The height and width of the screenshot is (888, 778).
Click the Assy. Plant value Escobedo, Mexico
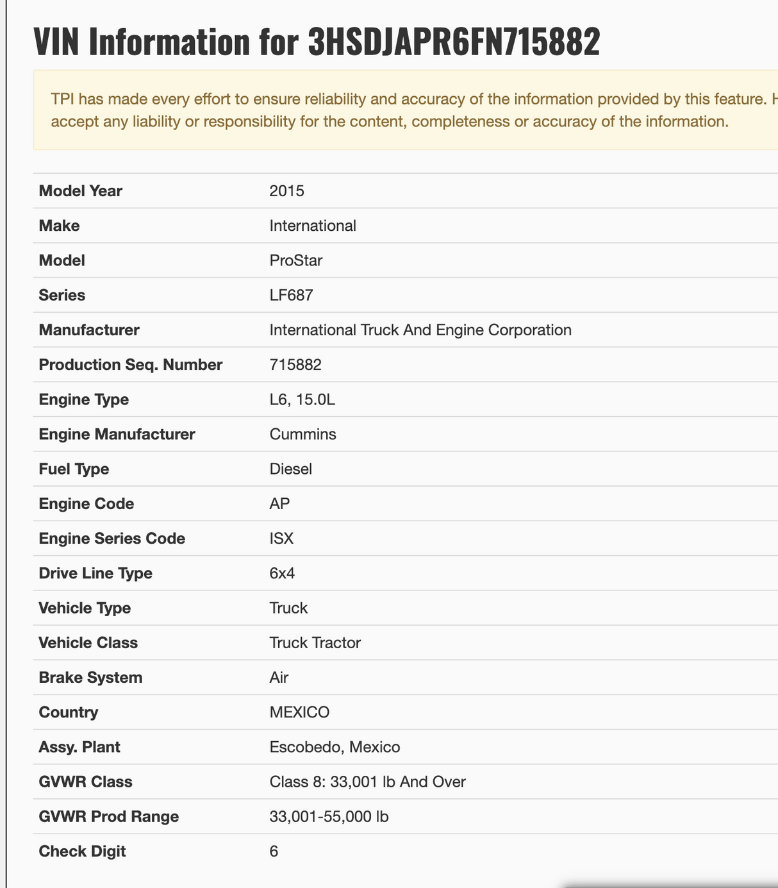tap(335, 747)
